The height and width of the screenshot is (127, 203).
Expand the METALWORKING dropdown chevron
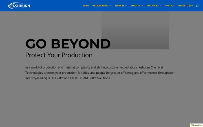(110, 6)
